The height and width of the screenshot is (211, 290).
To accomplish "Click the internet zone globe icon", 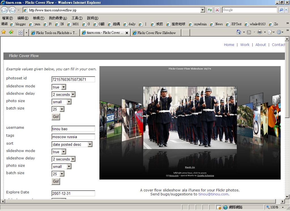I will [225, 207].
